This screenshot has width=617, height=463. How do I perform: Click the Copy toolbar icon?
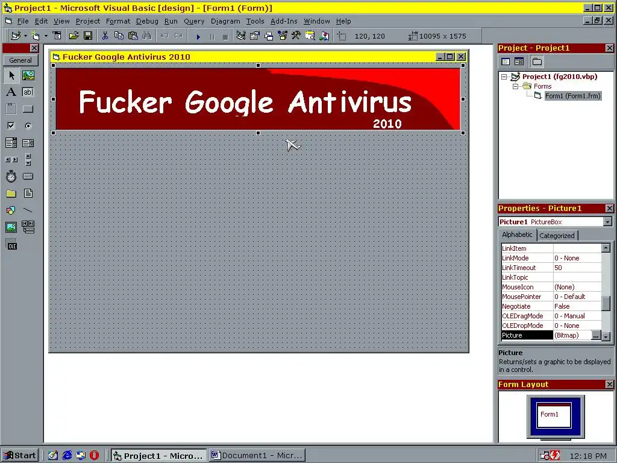[x=119, y=36]
